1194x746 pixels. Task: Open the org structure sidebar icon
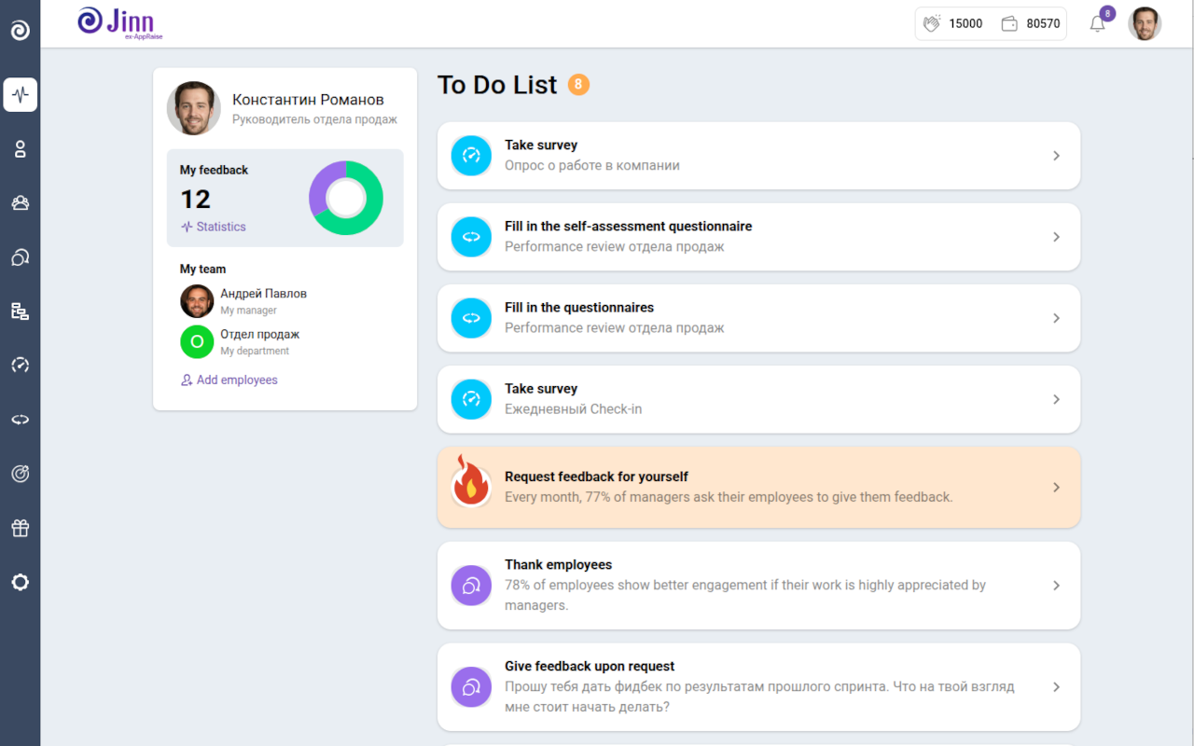tap(21, 311)
